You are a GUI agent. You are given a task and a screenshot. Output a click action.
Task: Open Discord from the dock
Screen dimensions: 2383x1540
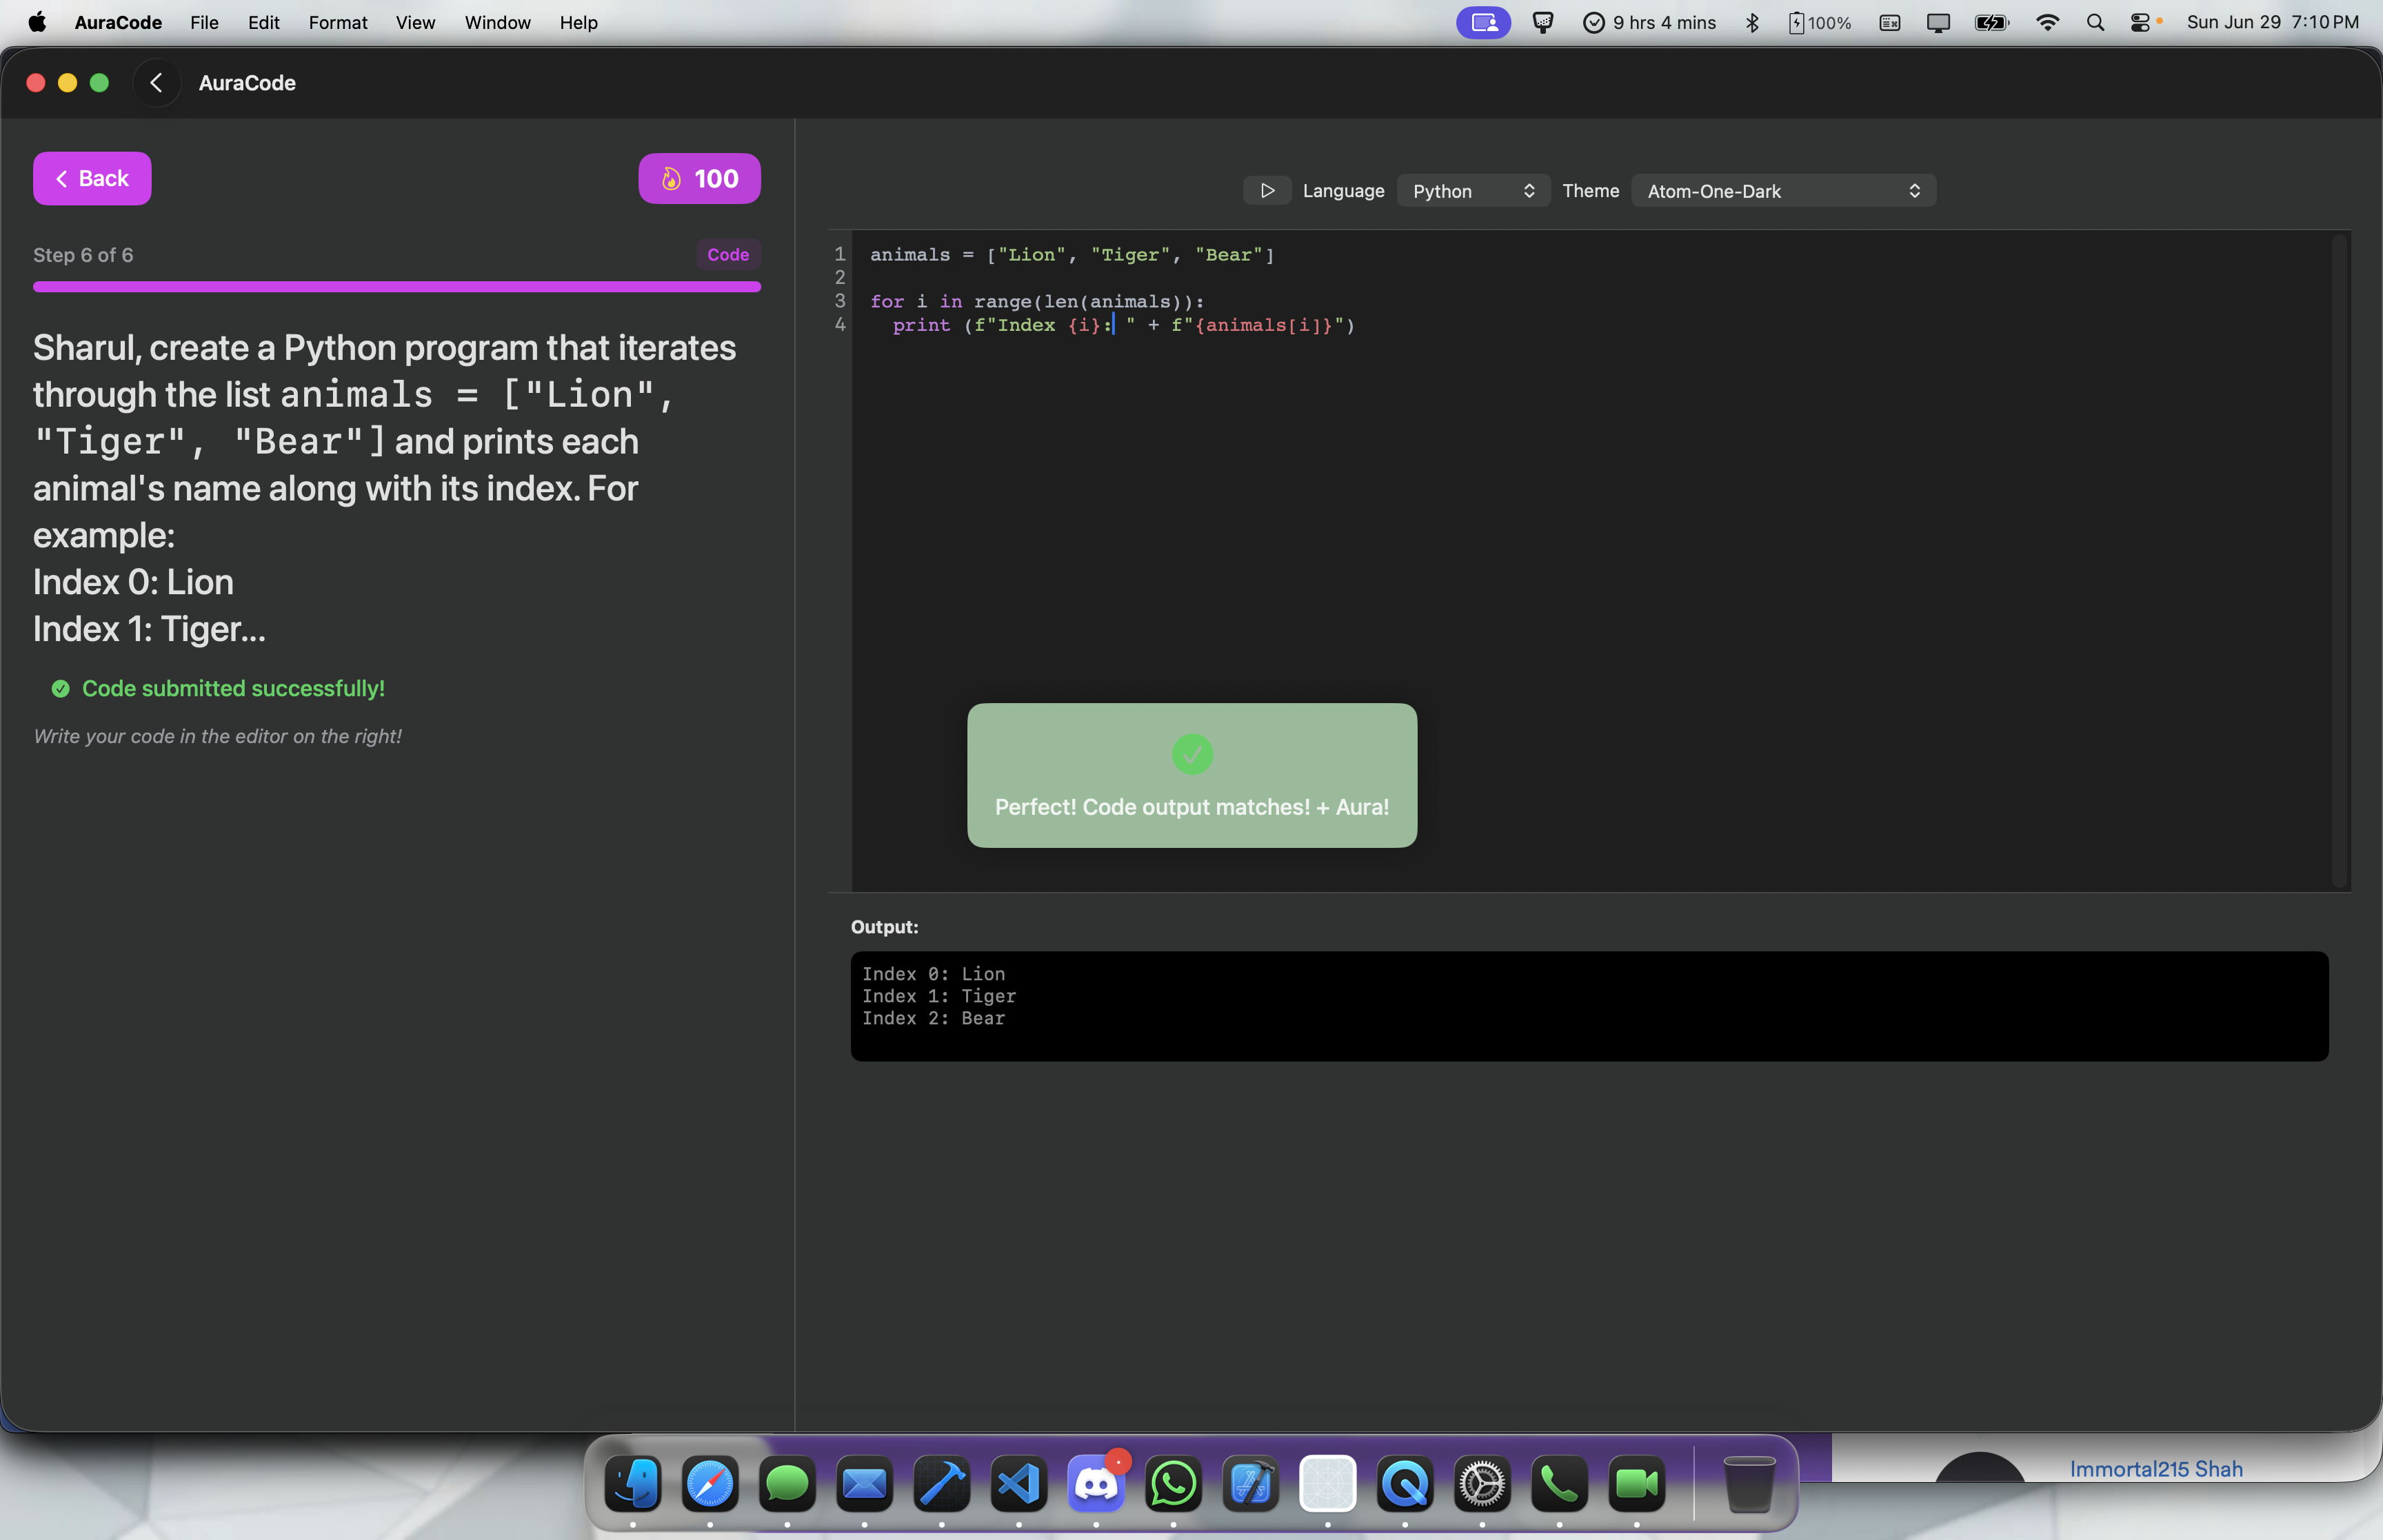click(1095, 1484)
